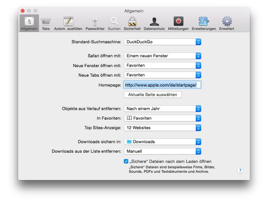Click Aktuelle Seite auswählen button
The image size is (268, 201).
(153, 95)
